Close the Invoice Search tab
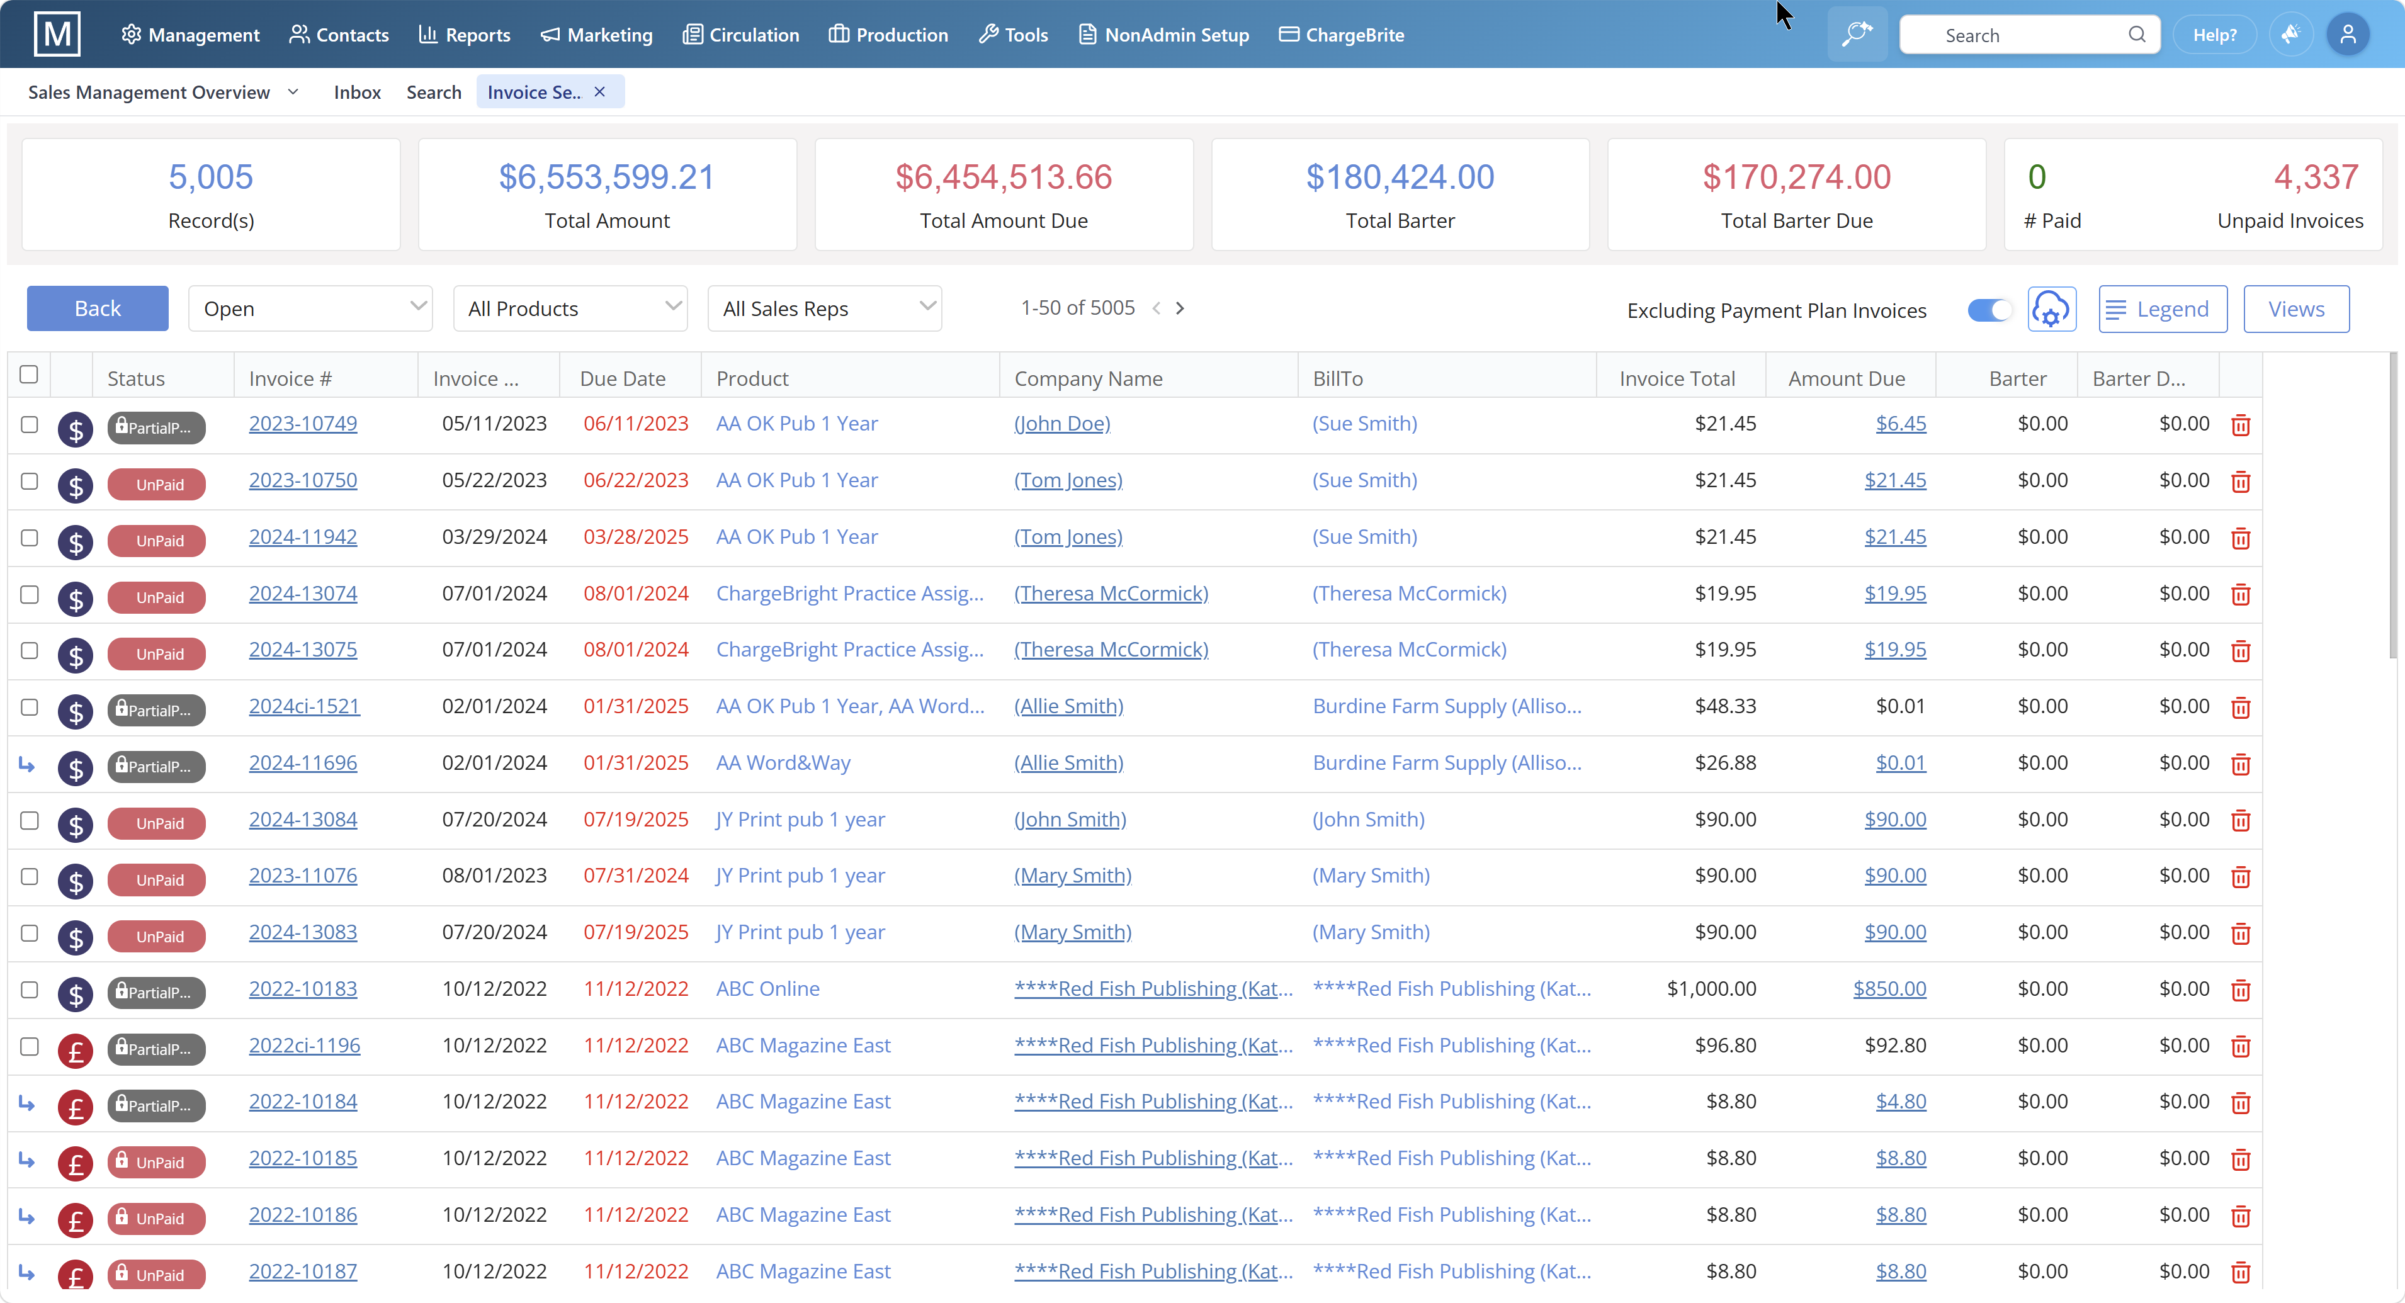Screen dimensions: 2405x1303 (599, 91)
